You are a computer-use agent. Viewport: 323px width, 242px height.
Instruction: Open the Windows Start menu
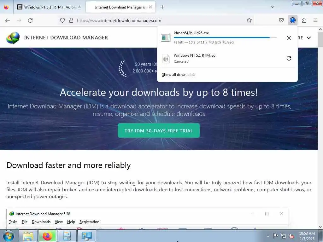[x=8, y=236]
